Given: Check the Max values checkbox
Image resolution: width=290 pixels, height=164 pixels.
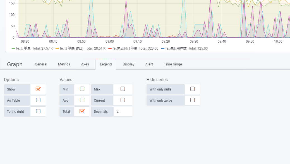Looking at the screenshot, I should click(123, 89).
